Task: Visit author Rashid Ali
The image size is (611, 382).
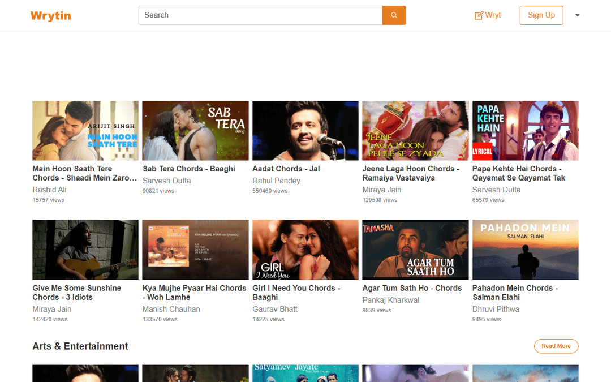Action: click(49, 190)
